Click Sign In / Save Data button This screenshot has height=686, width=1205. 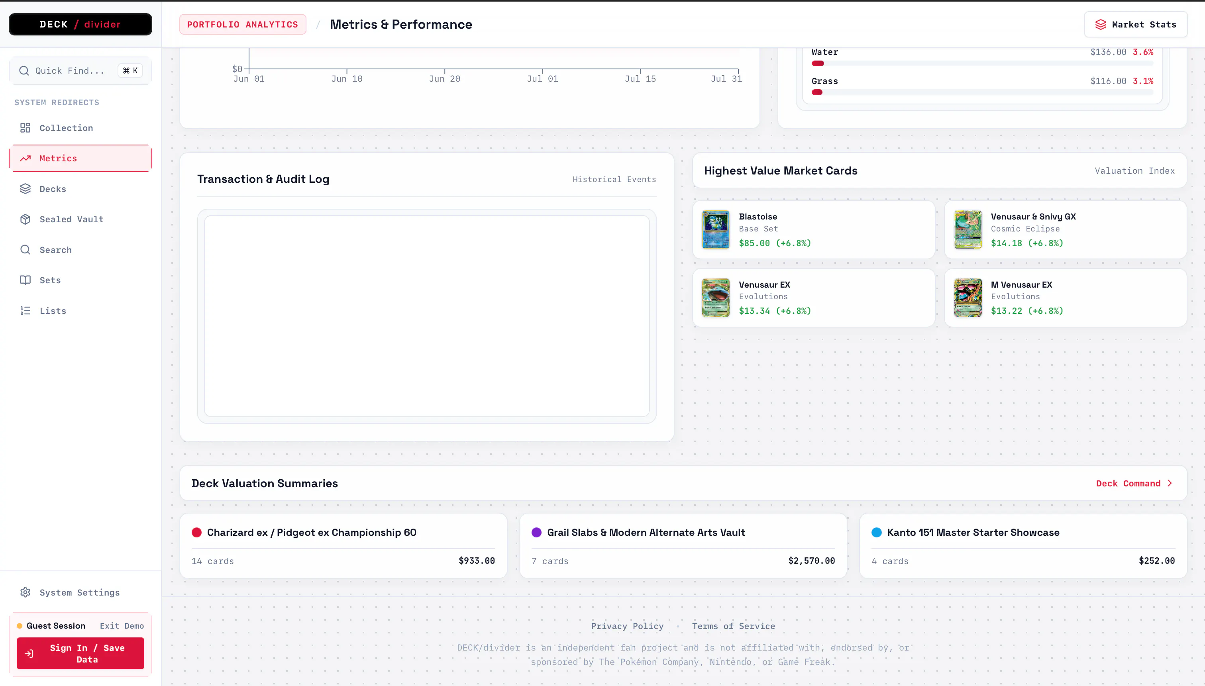[x=80, y=653]
